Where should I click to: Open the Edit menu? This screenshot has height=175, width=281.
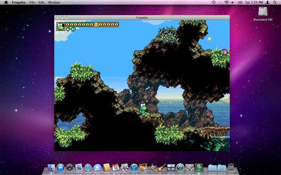pyautogui.click(x=41, y=2)
